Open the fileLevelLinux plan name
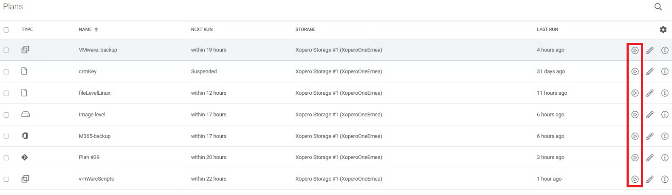The width and height of the screenshot is (672, 195). point(94,93)
